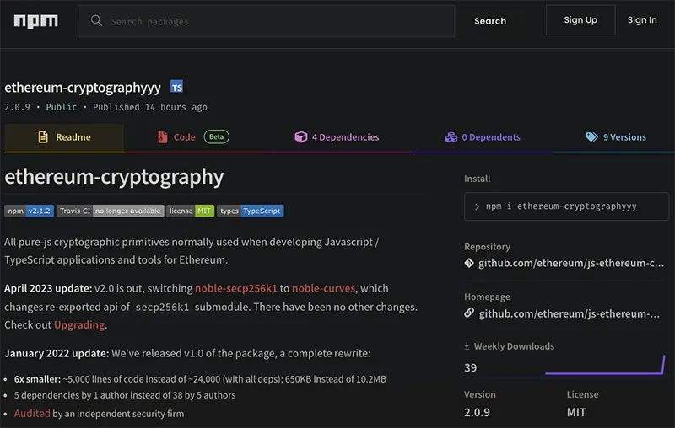This screenshot has height=428, width=675.
Task: Open the Readme tab
Action: click(x=64, y=137)
